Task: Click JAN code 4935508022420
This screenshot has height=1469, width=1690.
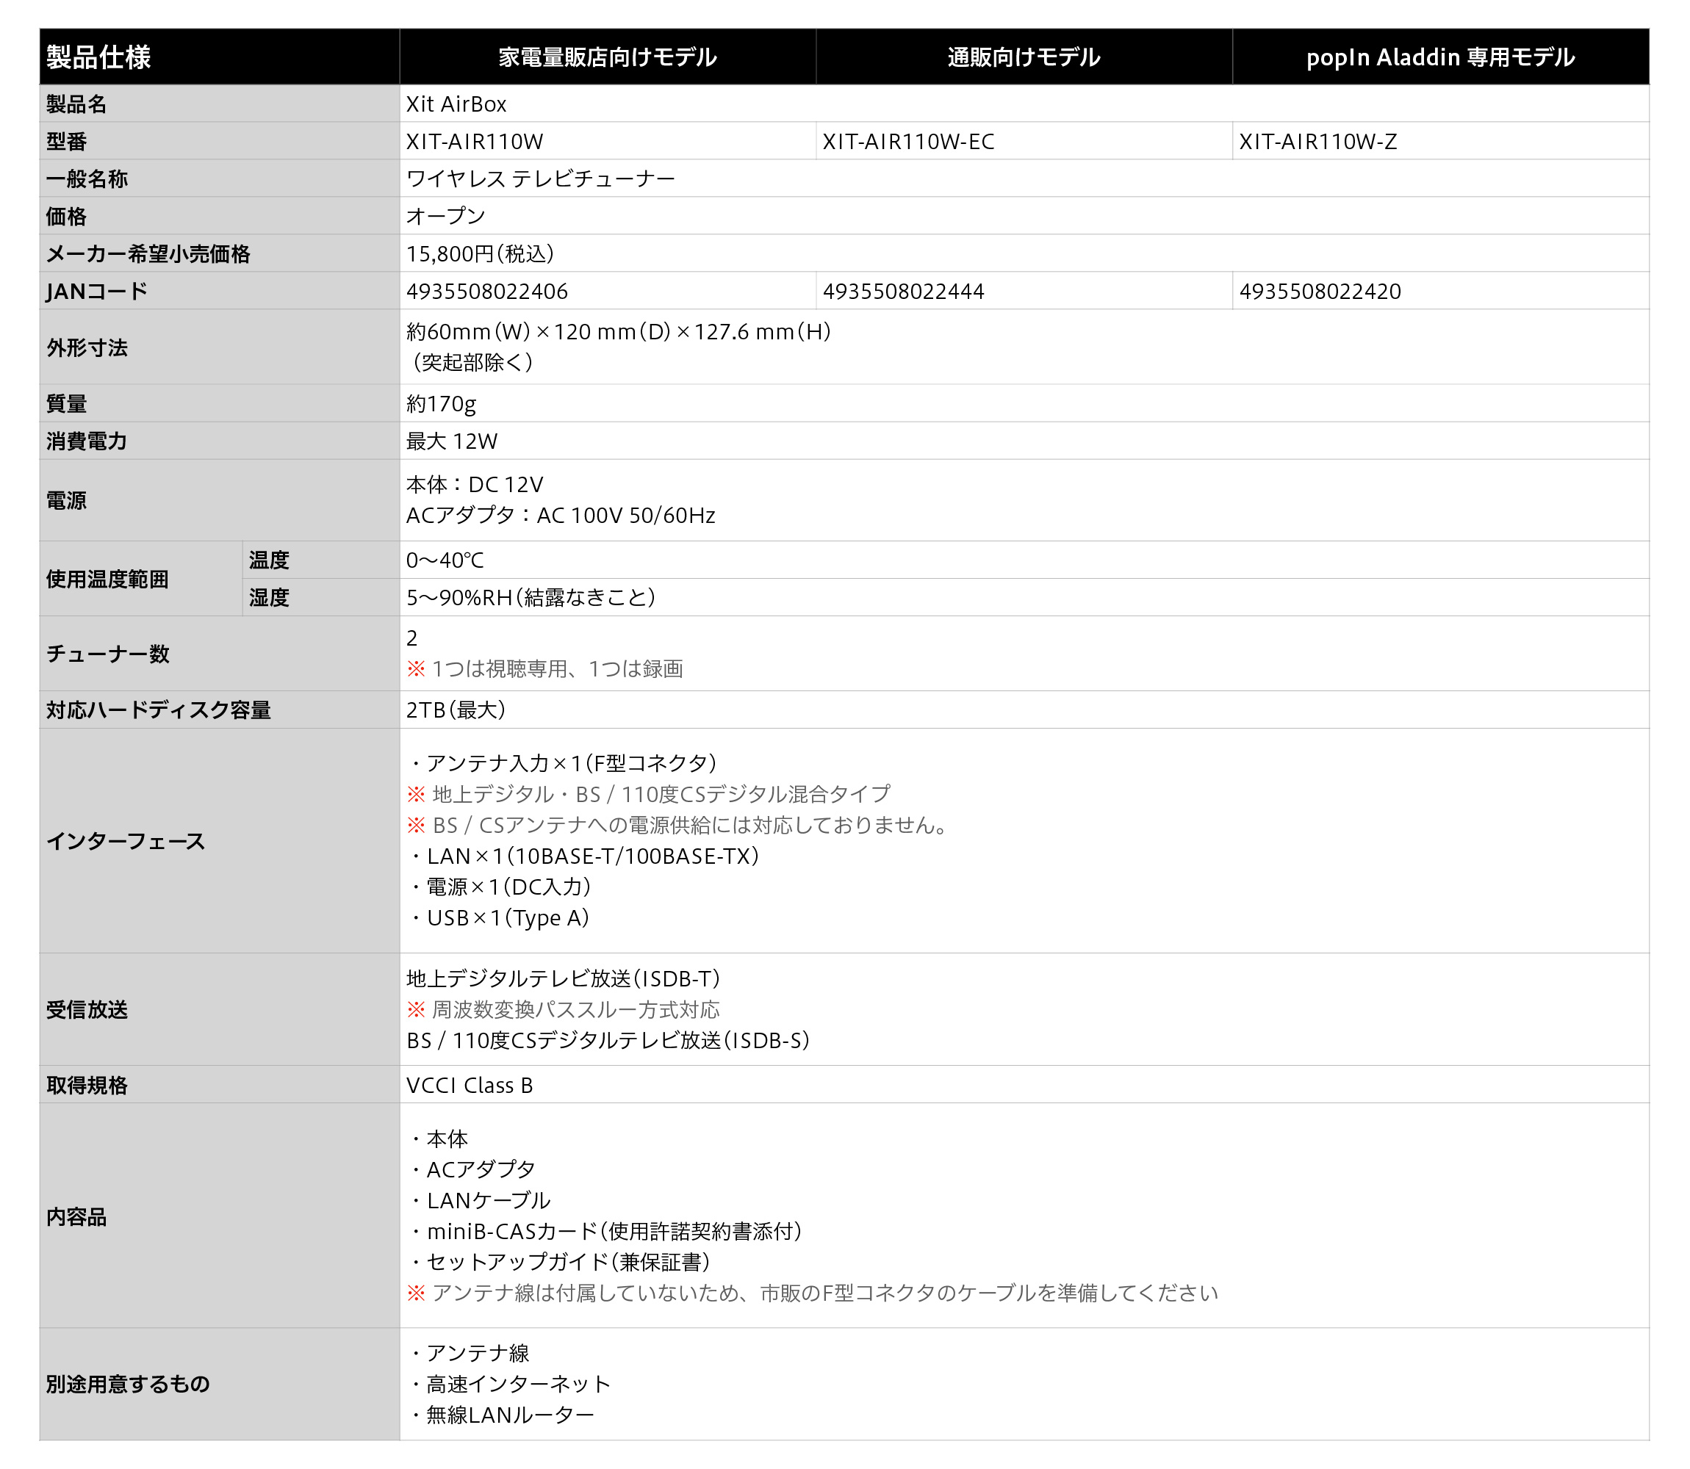Action: [1320, 292]
